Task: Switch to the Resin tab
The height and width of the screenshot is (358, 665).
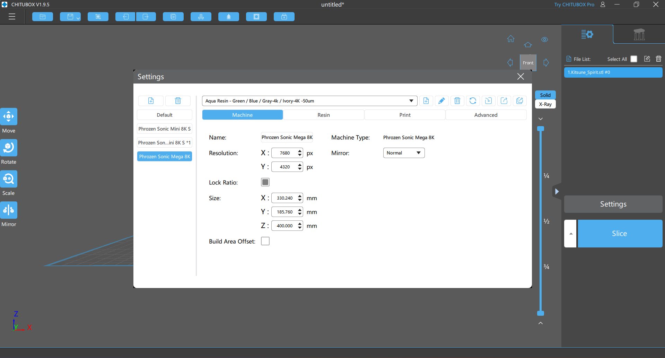Action: pyautogui.click(x=324, y=115)
